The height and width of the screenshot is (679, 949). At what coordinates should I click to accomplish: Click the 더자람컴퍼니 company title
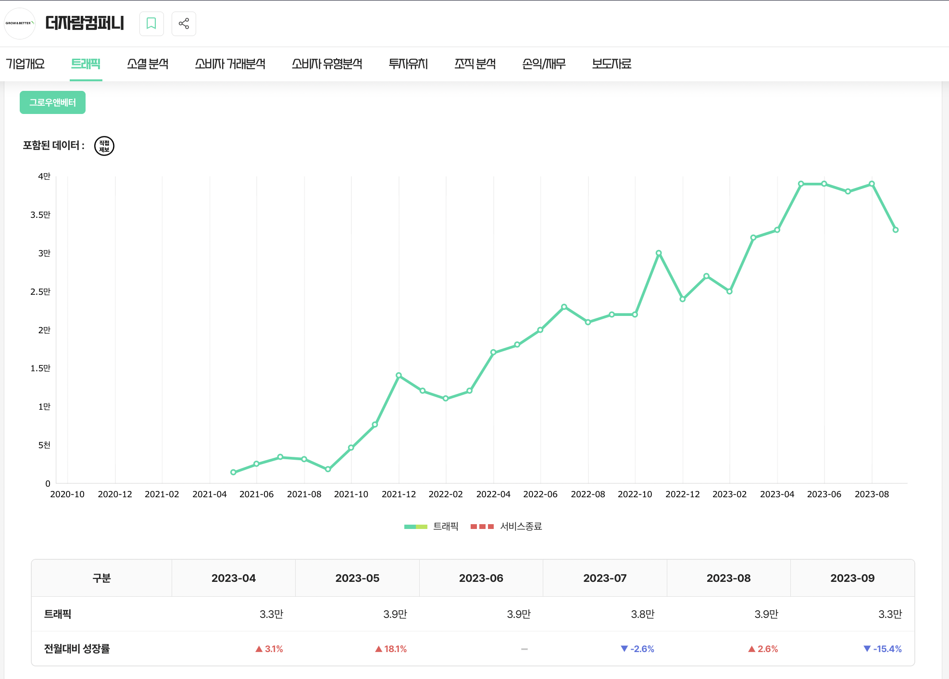pyautogui.click(x=85, y=23)
